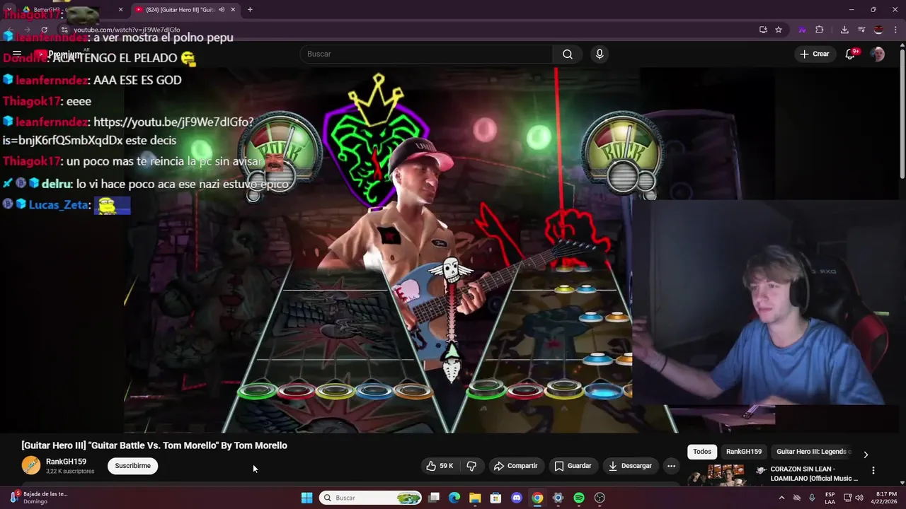
Task: Open Chrome extensions puzzle icon
Action: tap(820, 30)
